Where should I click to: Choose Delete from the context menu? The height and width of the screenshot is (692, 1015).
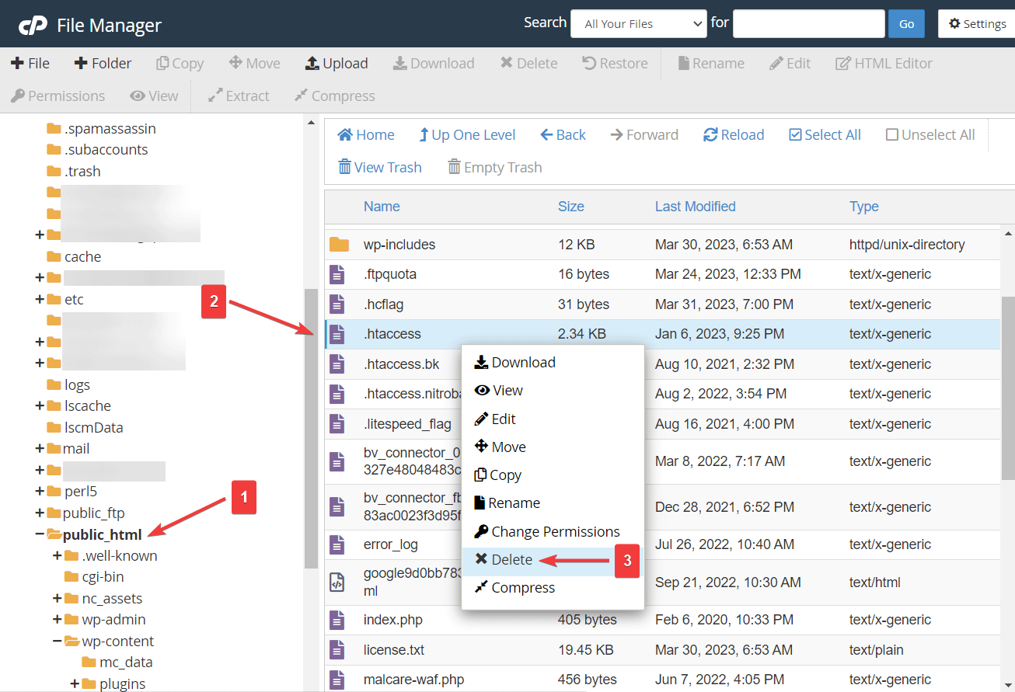(511, 559)
